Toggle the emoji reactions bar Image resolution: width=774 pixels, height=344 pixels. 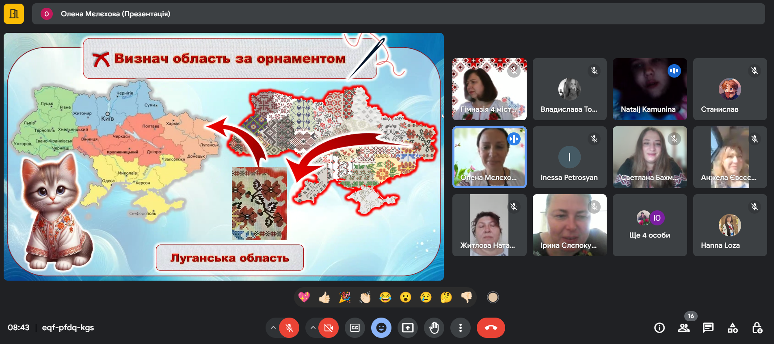[x=381, y=328]
